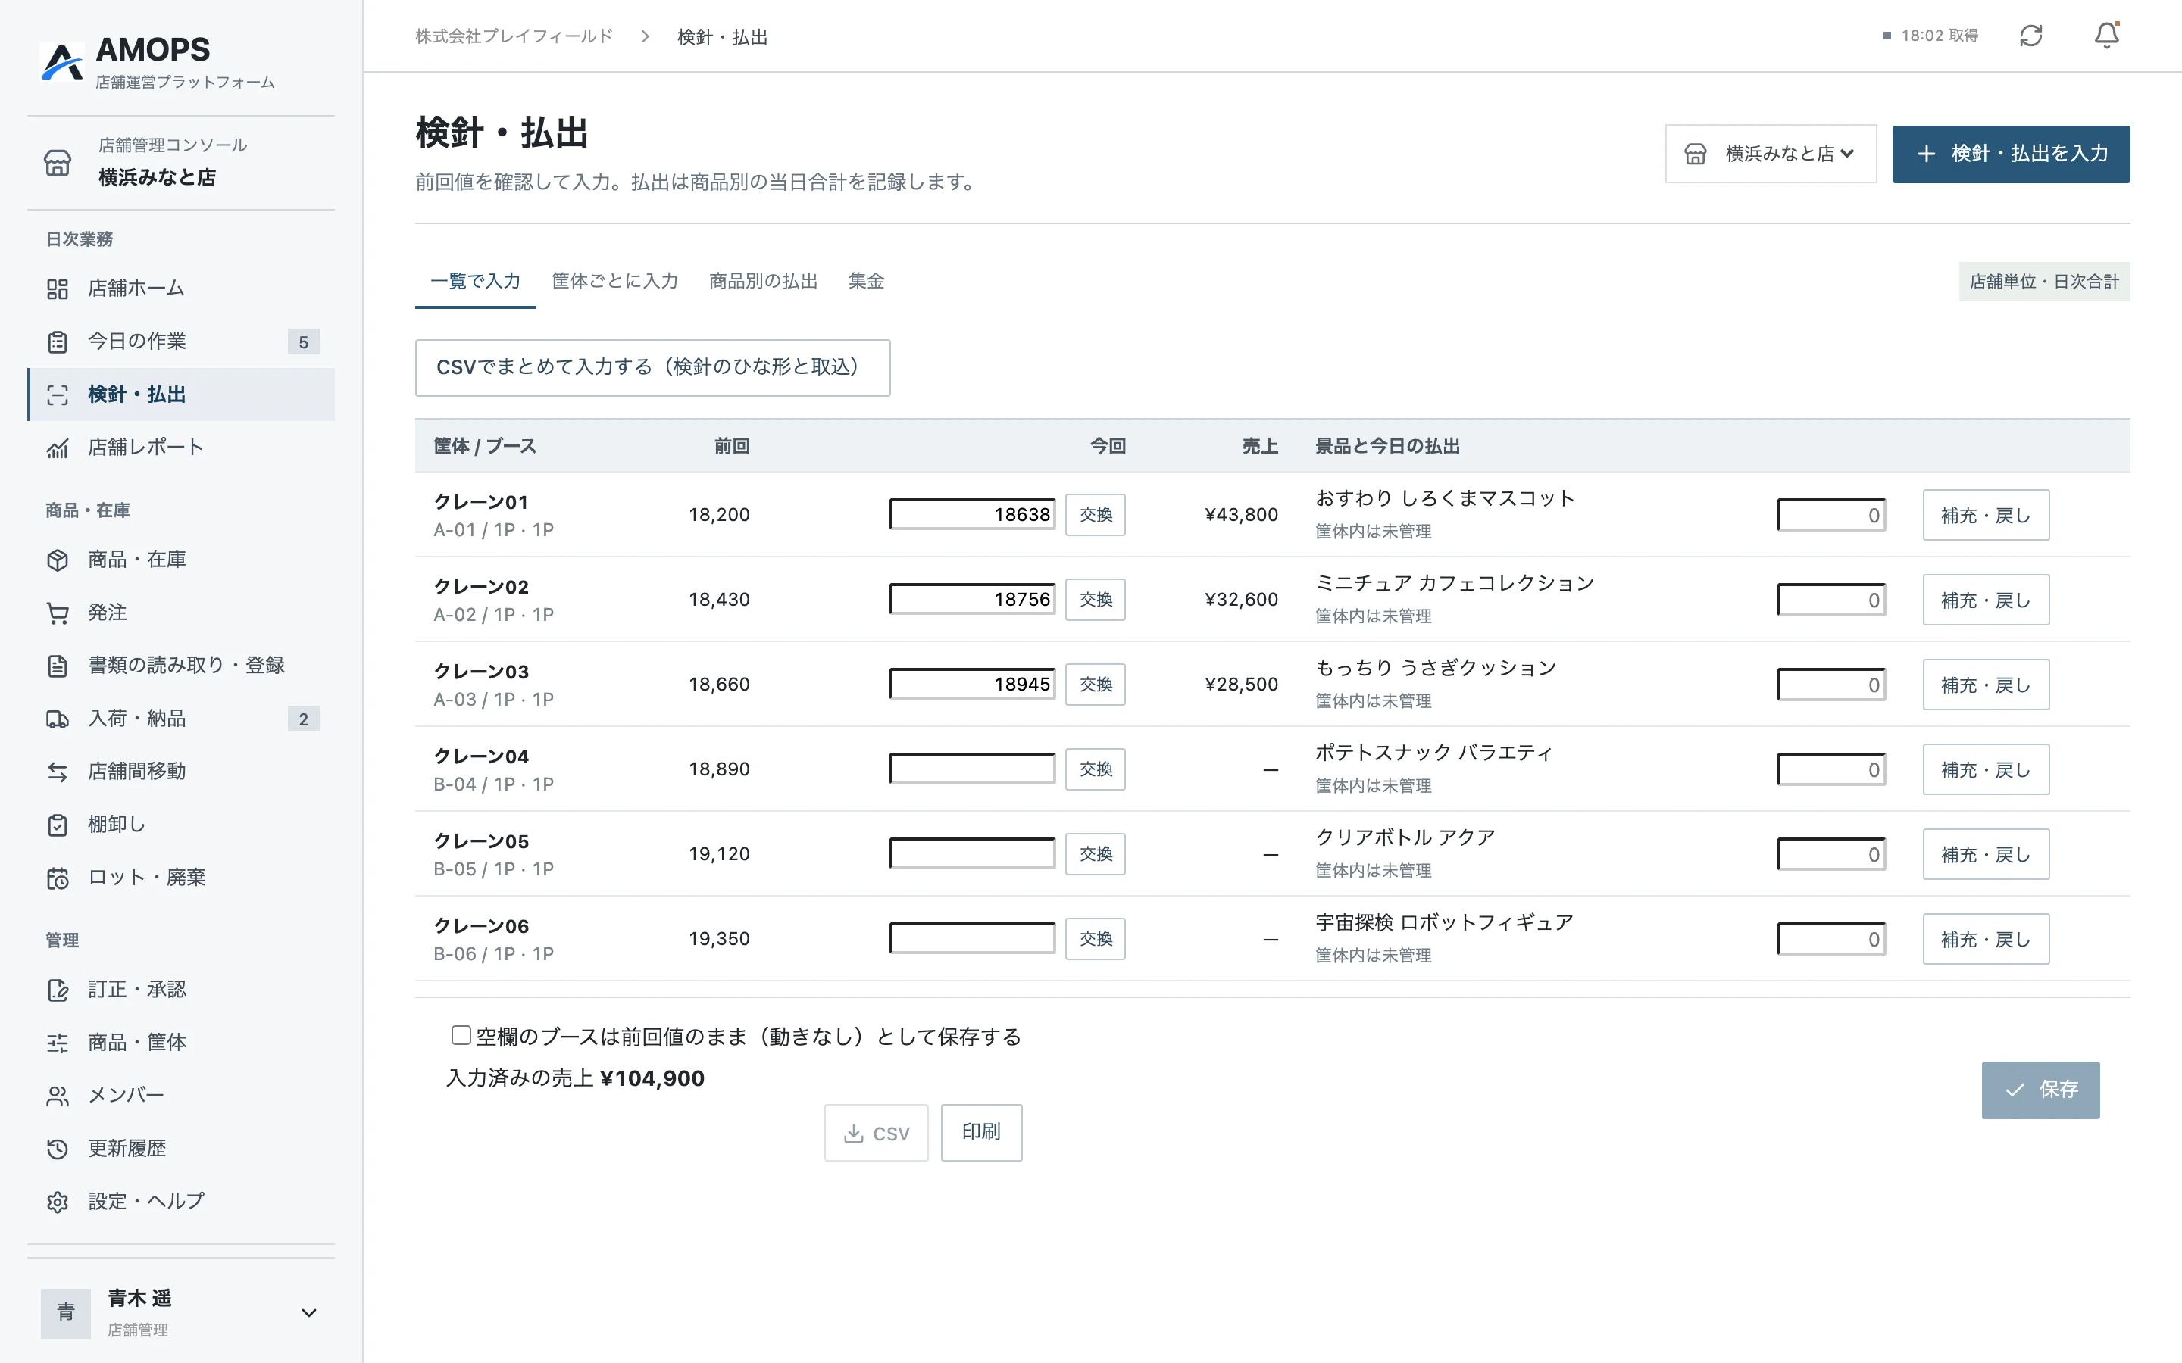The width and height of the screenshot is (2182, 1363).
Task: Go to 訂正・承認
Action: pyautogui.click(x=181, y=990)
